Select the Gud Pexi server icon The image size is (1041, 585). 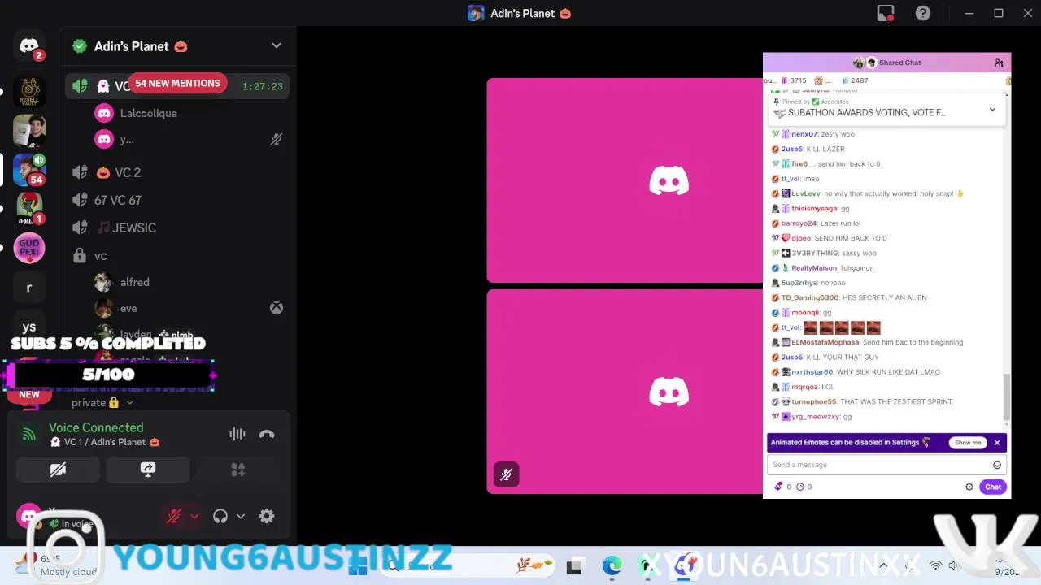29,247
